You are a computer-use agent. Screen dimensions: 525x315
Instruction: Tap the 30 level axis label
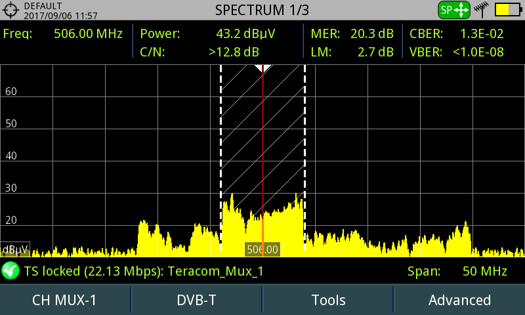click(11, 188)
